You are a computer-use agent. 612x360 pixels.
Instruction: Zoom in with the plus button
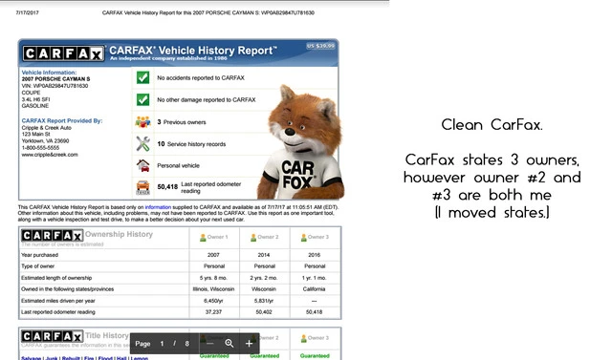(249, 343)
